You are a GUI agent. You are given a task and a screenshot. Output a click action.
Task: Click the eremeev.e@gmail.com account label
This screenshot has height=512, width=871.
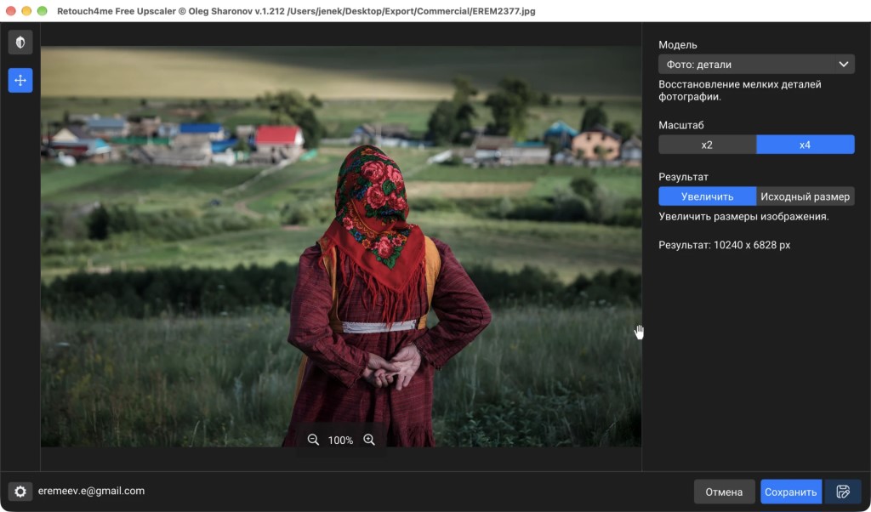coord(91,491)
